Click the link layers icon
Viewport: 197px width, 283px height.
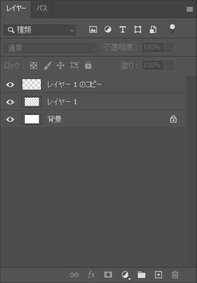coord(74,275)
